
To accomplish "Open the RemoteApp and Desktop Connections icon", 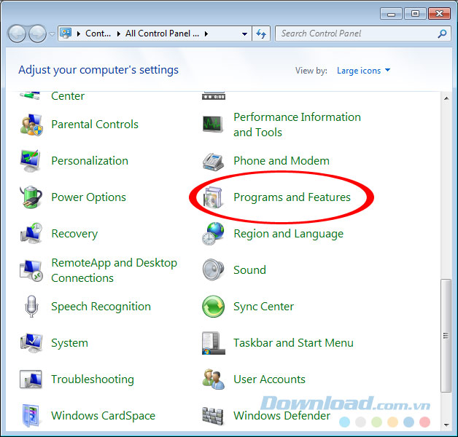I will [31, 270].
